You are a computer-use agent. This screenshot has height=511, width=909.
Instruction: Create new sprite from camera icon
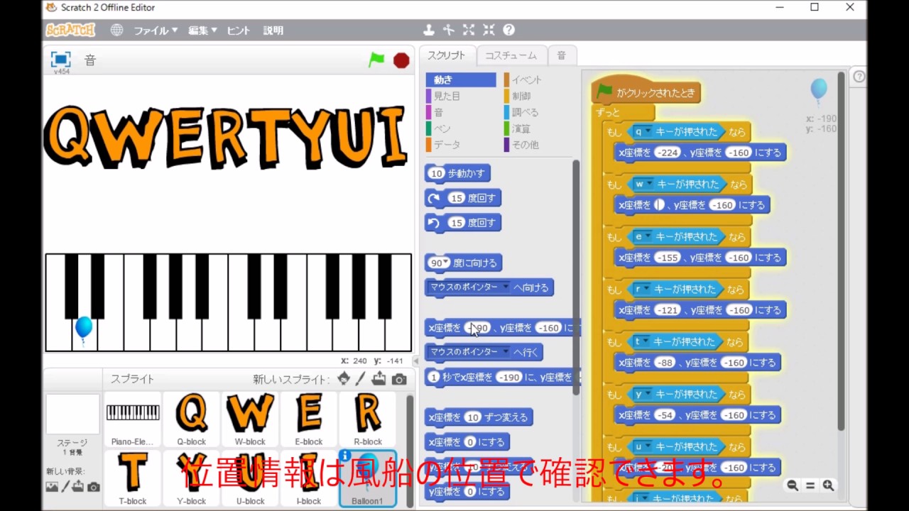point(399,380)
